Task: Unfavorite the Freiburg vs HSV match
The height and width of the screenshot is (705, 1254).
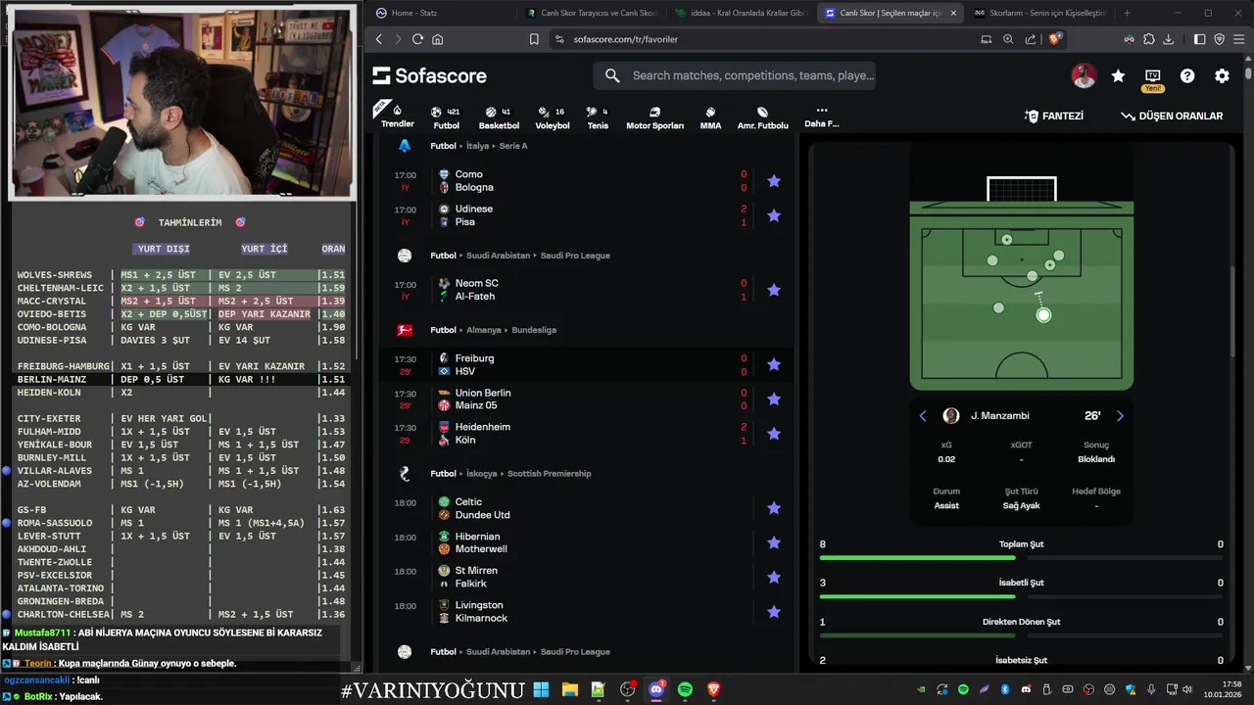Action: point(774,364)
